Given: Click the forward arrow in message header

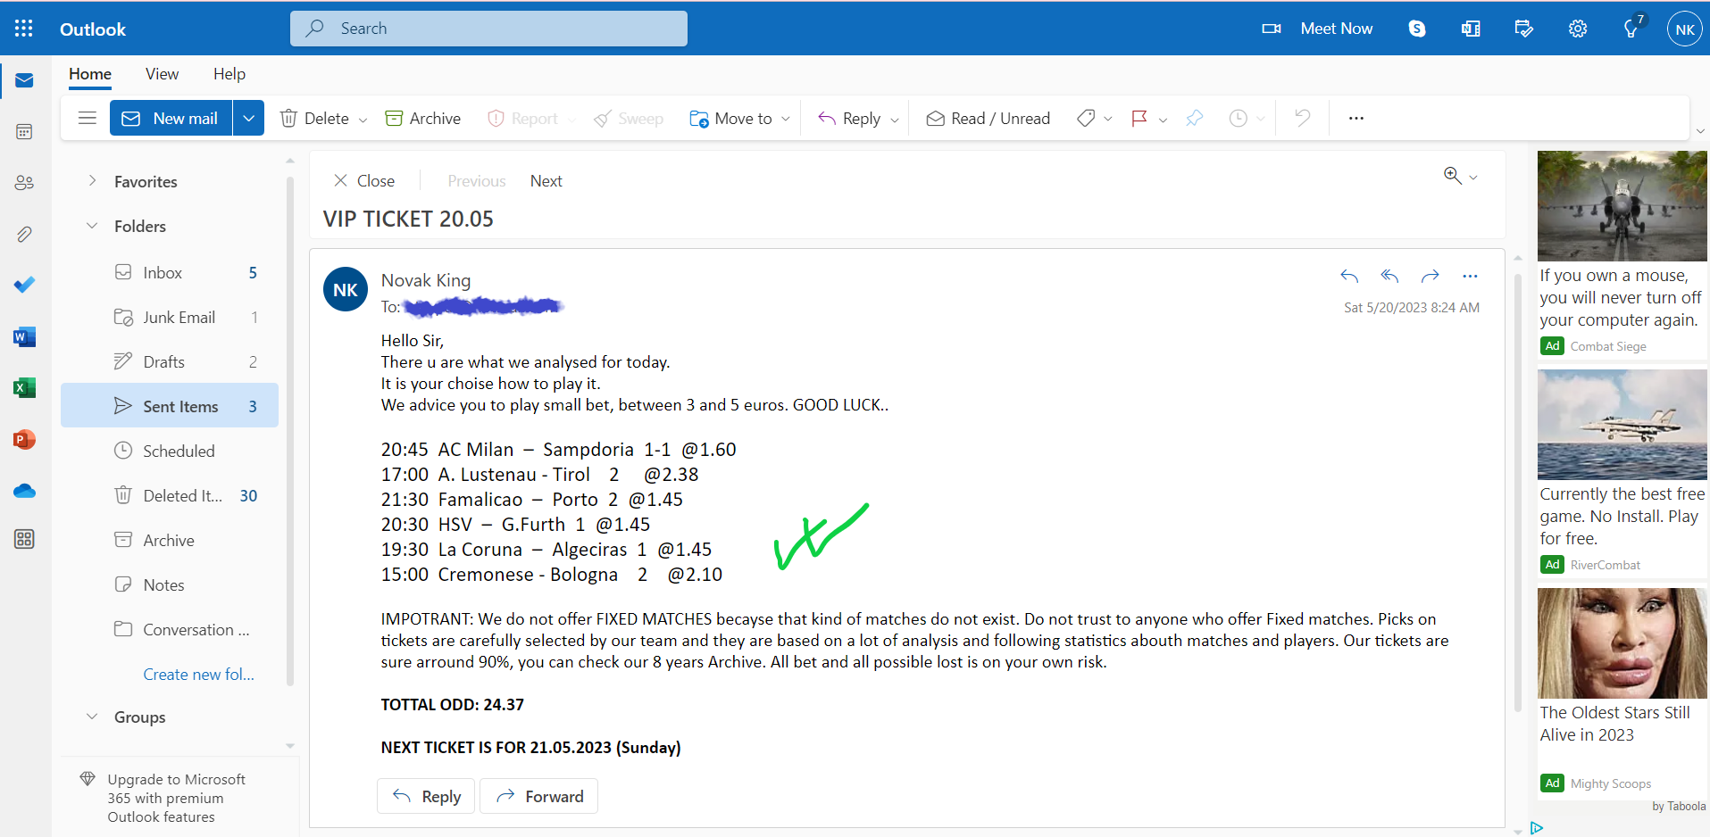Looking at the screenshot, I should tap(1430, 276).
